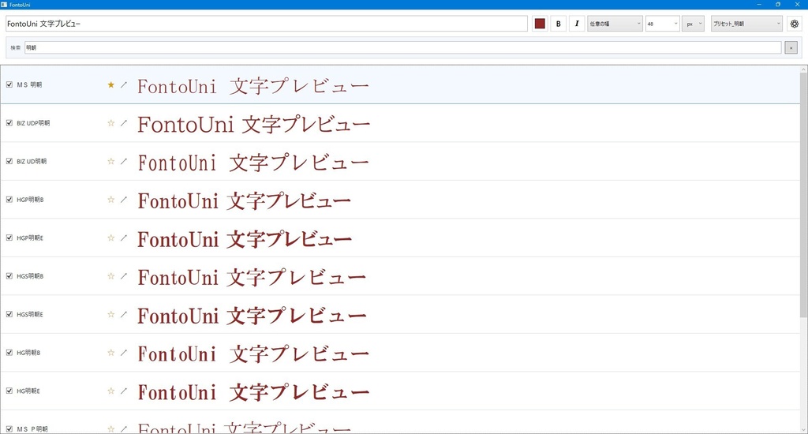Open the font size 48 dropdown

(x=663, y=24)
